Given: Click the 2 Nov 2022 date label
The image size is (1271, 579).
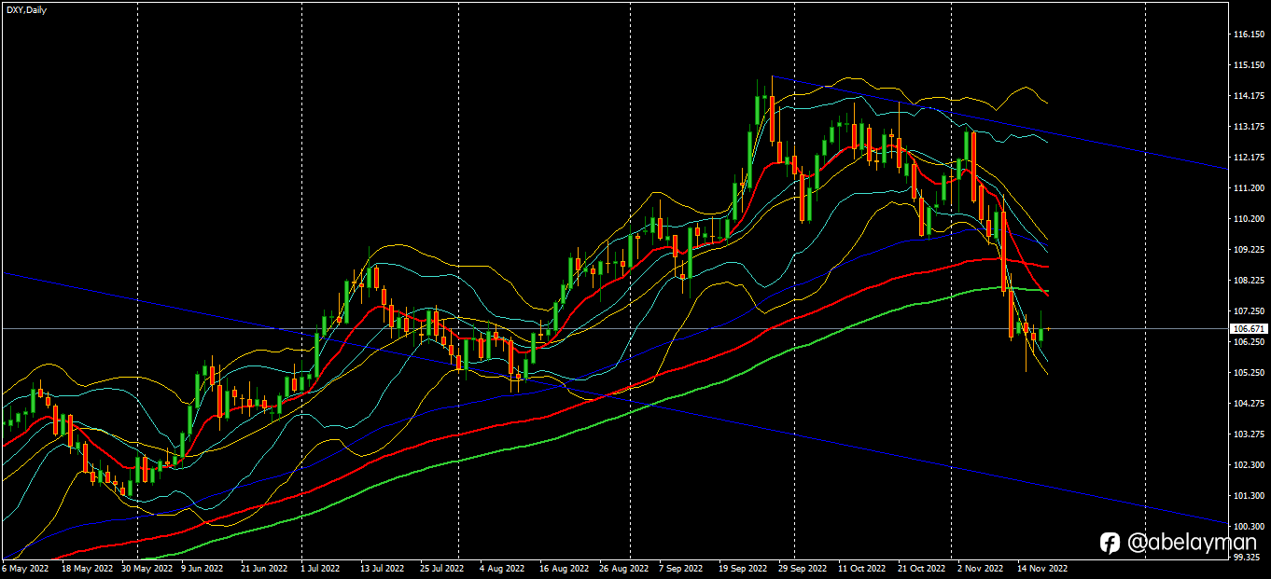Looking at the screenshot, I should coord(979,568).
